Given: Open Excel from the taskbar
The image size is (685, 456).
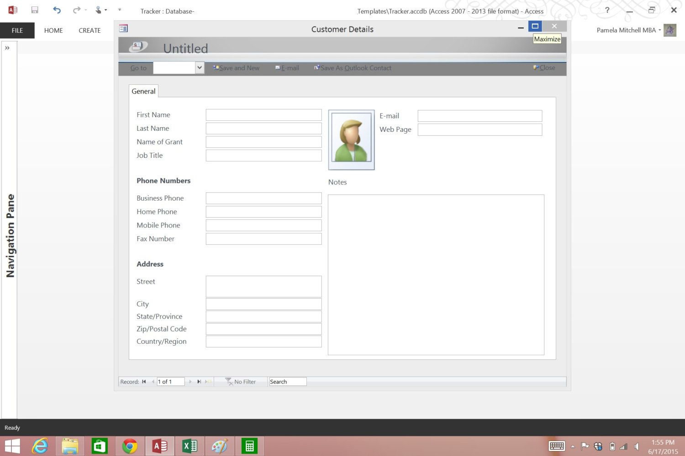Looking at the screenshot, I should (x=190, y=446).
